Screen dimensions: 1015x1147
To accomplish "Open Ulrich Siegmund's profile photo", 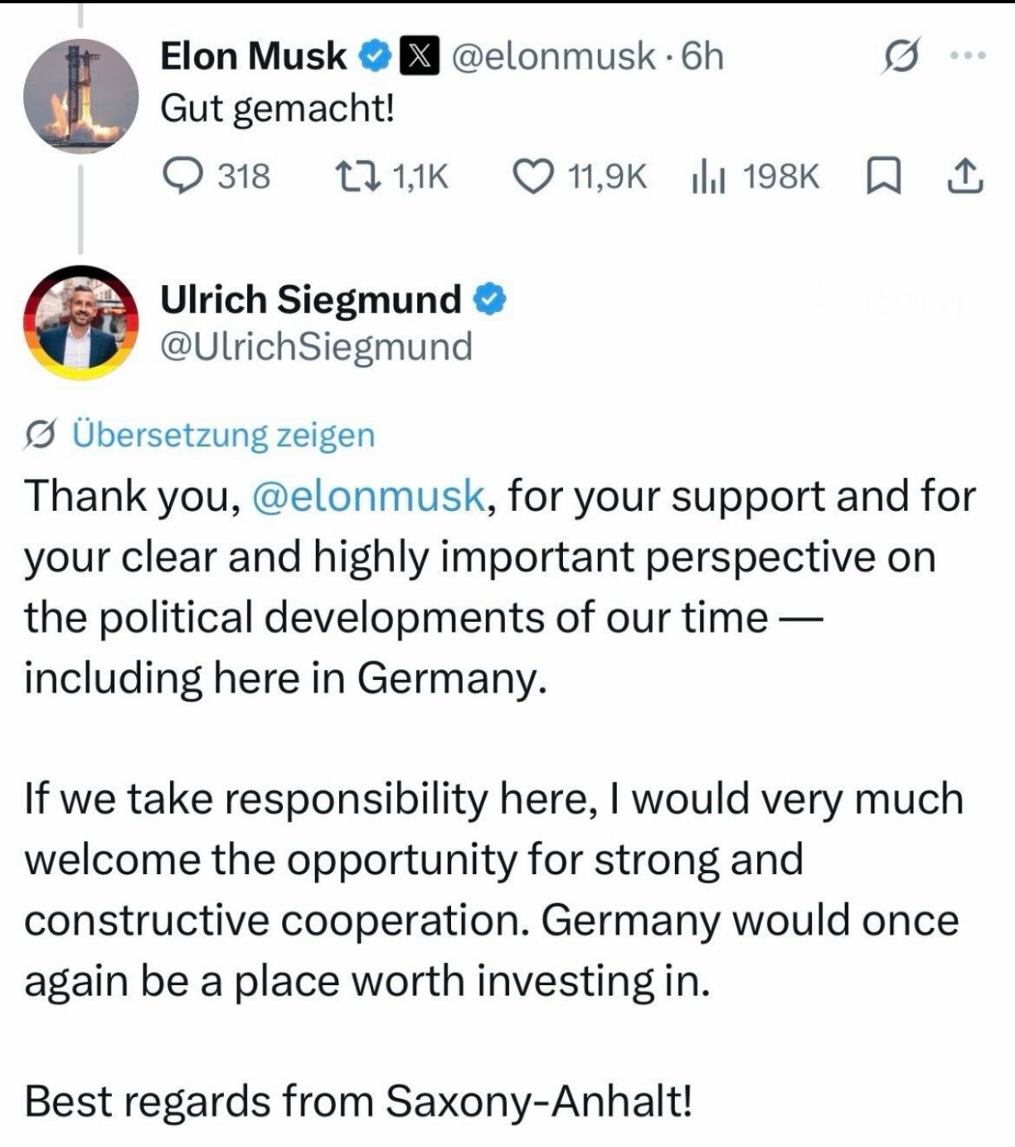I will [80, 321].
